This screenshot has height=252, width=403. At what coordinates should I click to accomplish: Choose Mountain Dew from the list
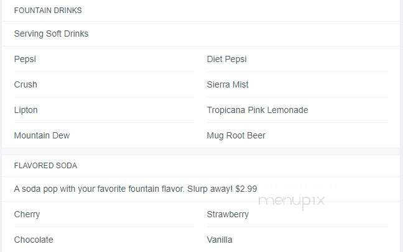(x=42, y=135)
